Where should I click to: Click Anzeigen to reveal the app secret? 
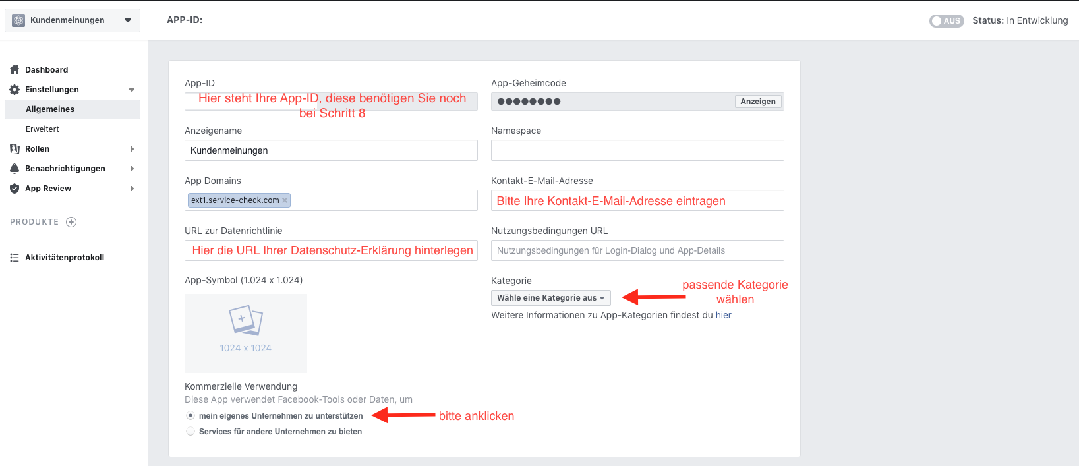757,102
